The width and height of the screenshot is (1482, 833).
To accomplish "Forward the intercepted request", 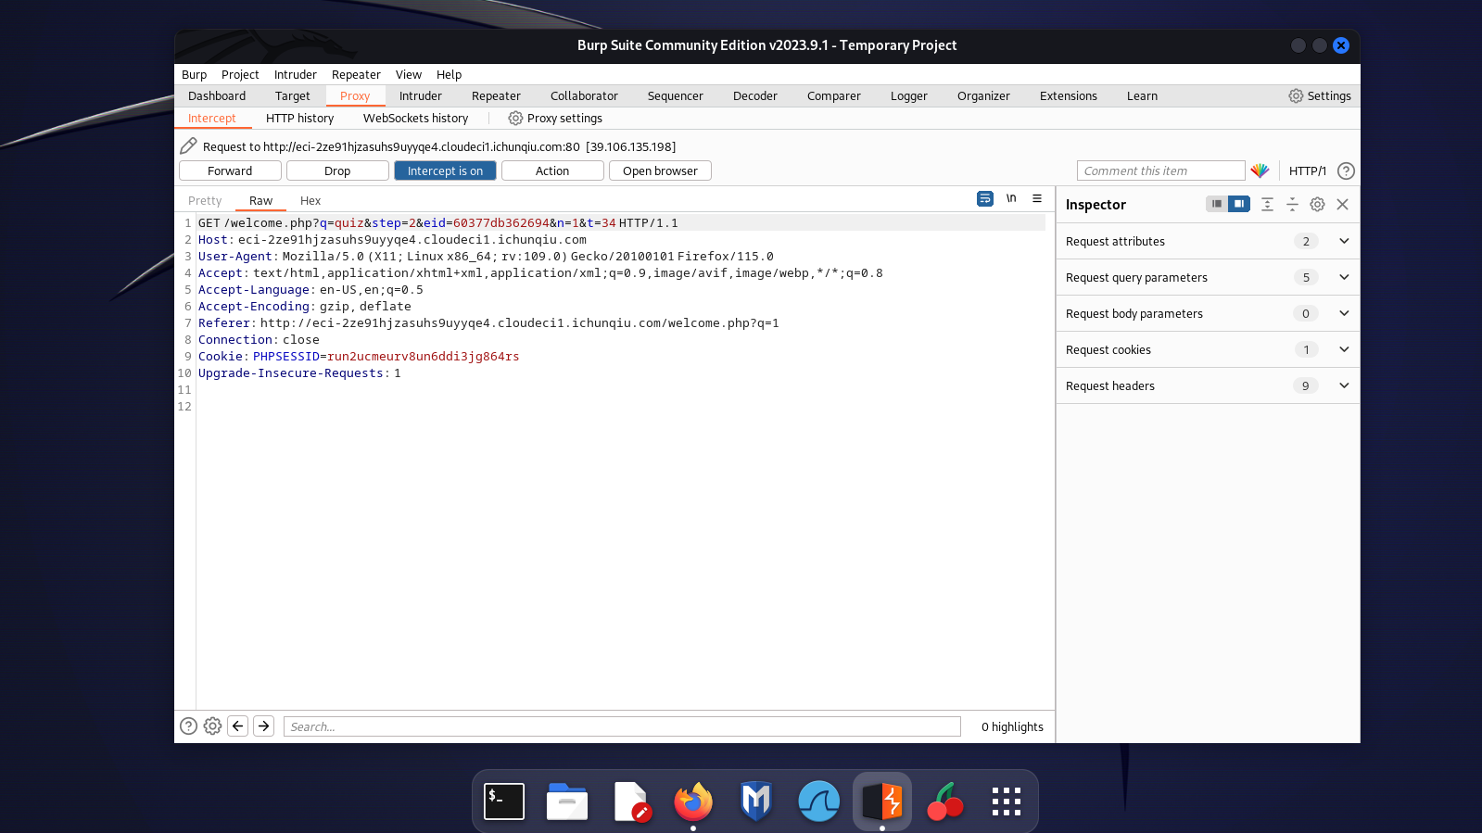I will pyautogui.click(x=230, y=170).
